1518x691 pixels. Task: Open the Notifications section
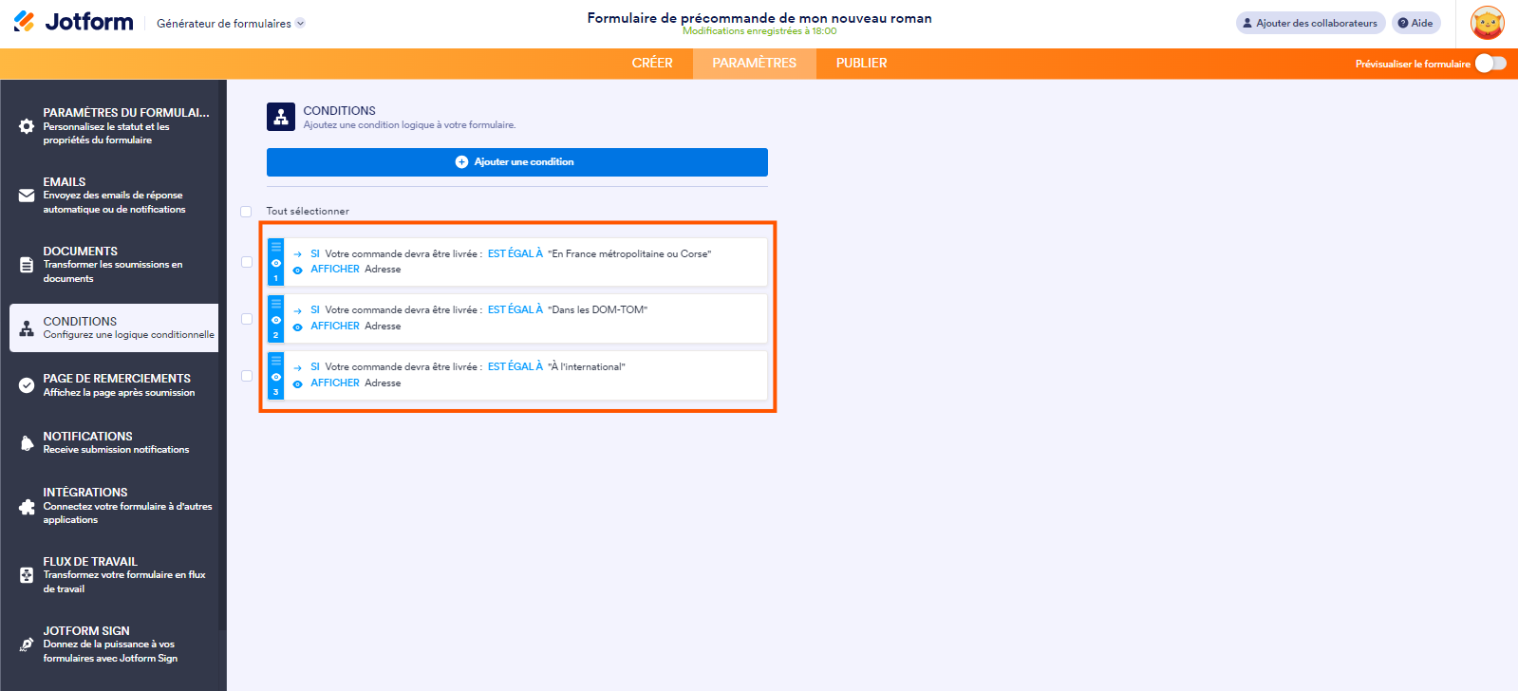tap(114, 443)
